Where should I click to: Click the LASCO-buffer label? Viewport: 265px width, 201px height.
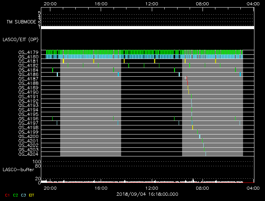coord(19,169)
